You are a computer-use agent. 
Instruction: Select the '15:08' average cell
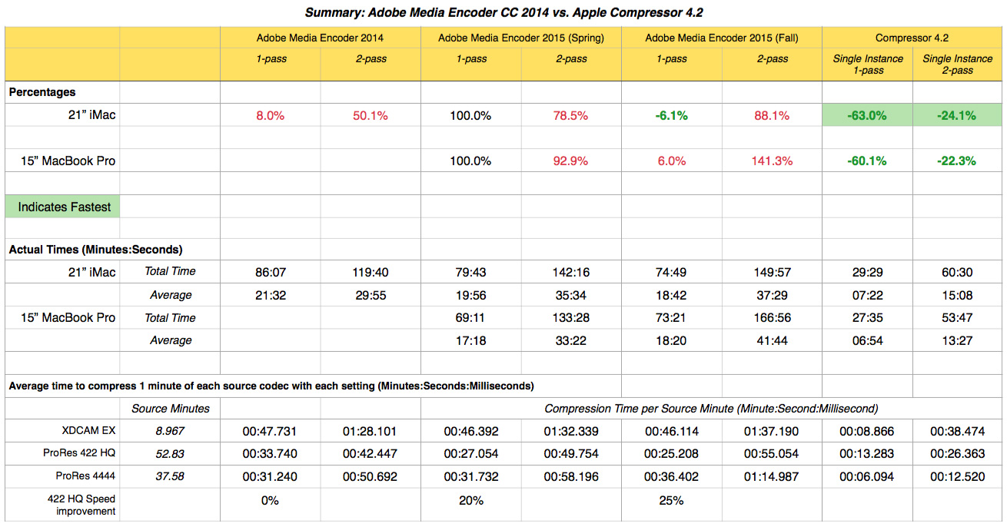coord(958,295)
